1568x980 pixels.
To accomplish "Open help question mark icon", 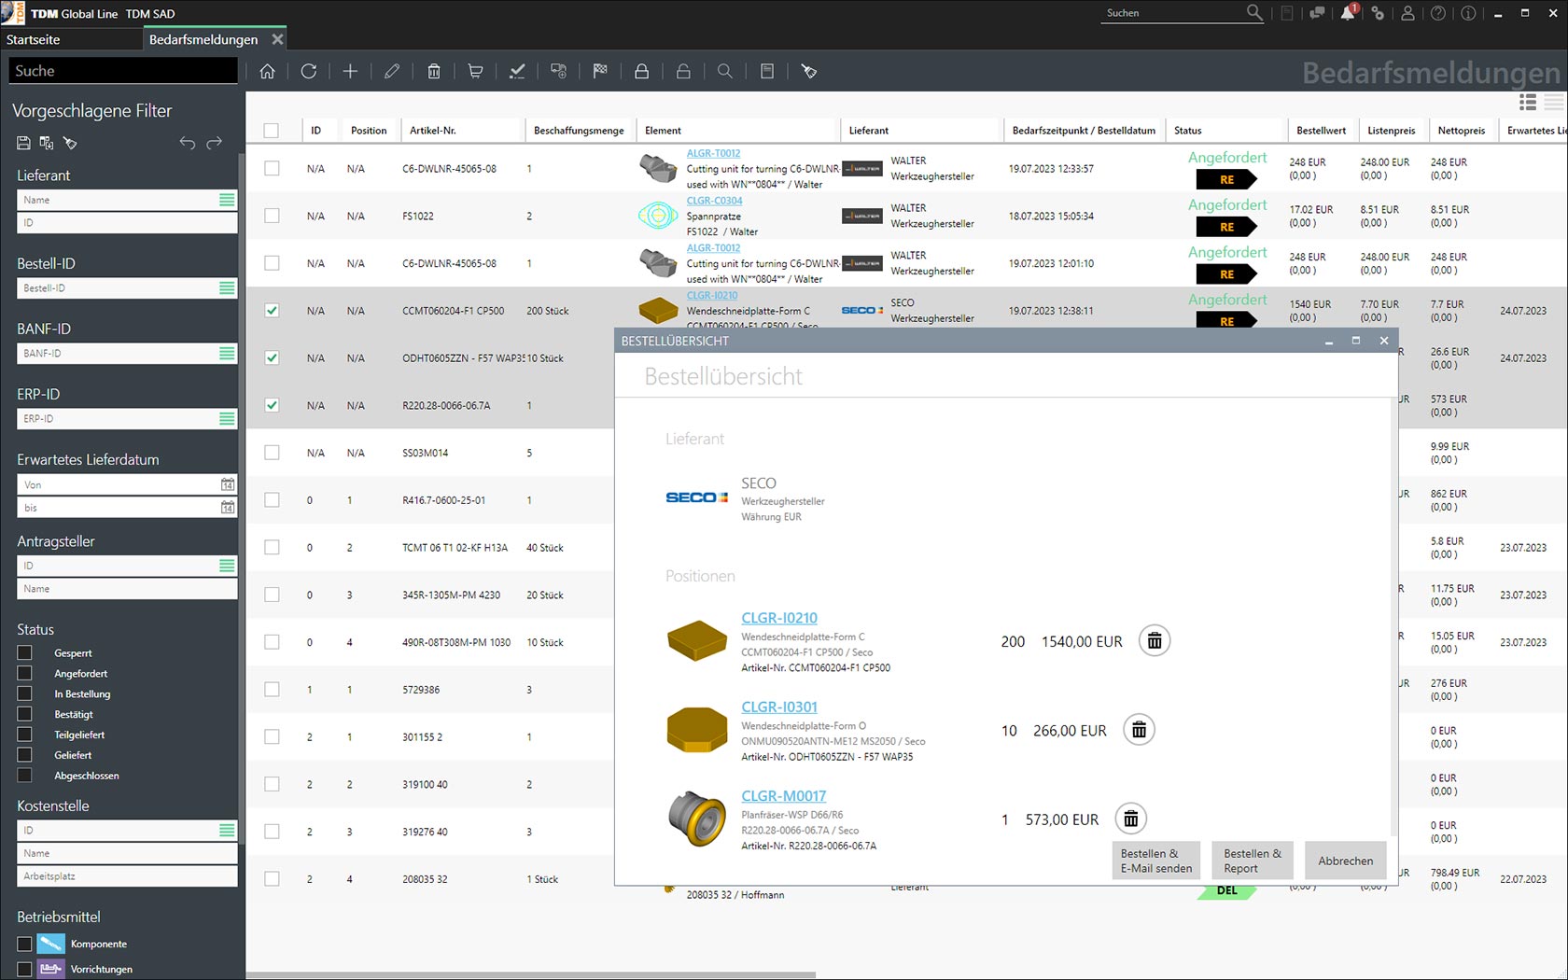I will [x=1438, y=13].
